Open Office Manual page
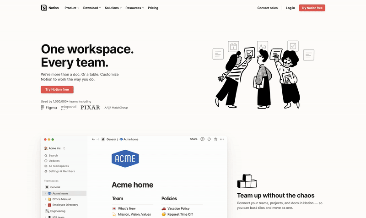Image resolution: width=366 pixels, height=218 pixels. pyautogui.click(x=61, y=199)
